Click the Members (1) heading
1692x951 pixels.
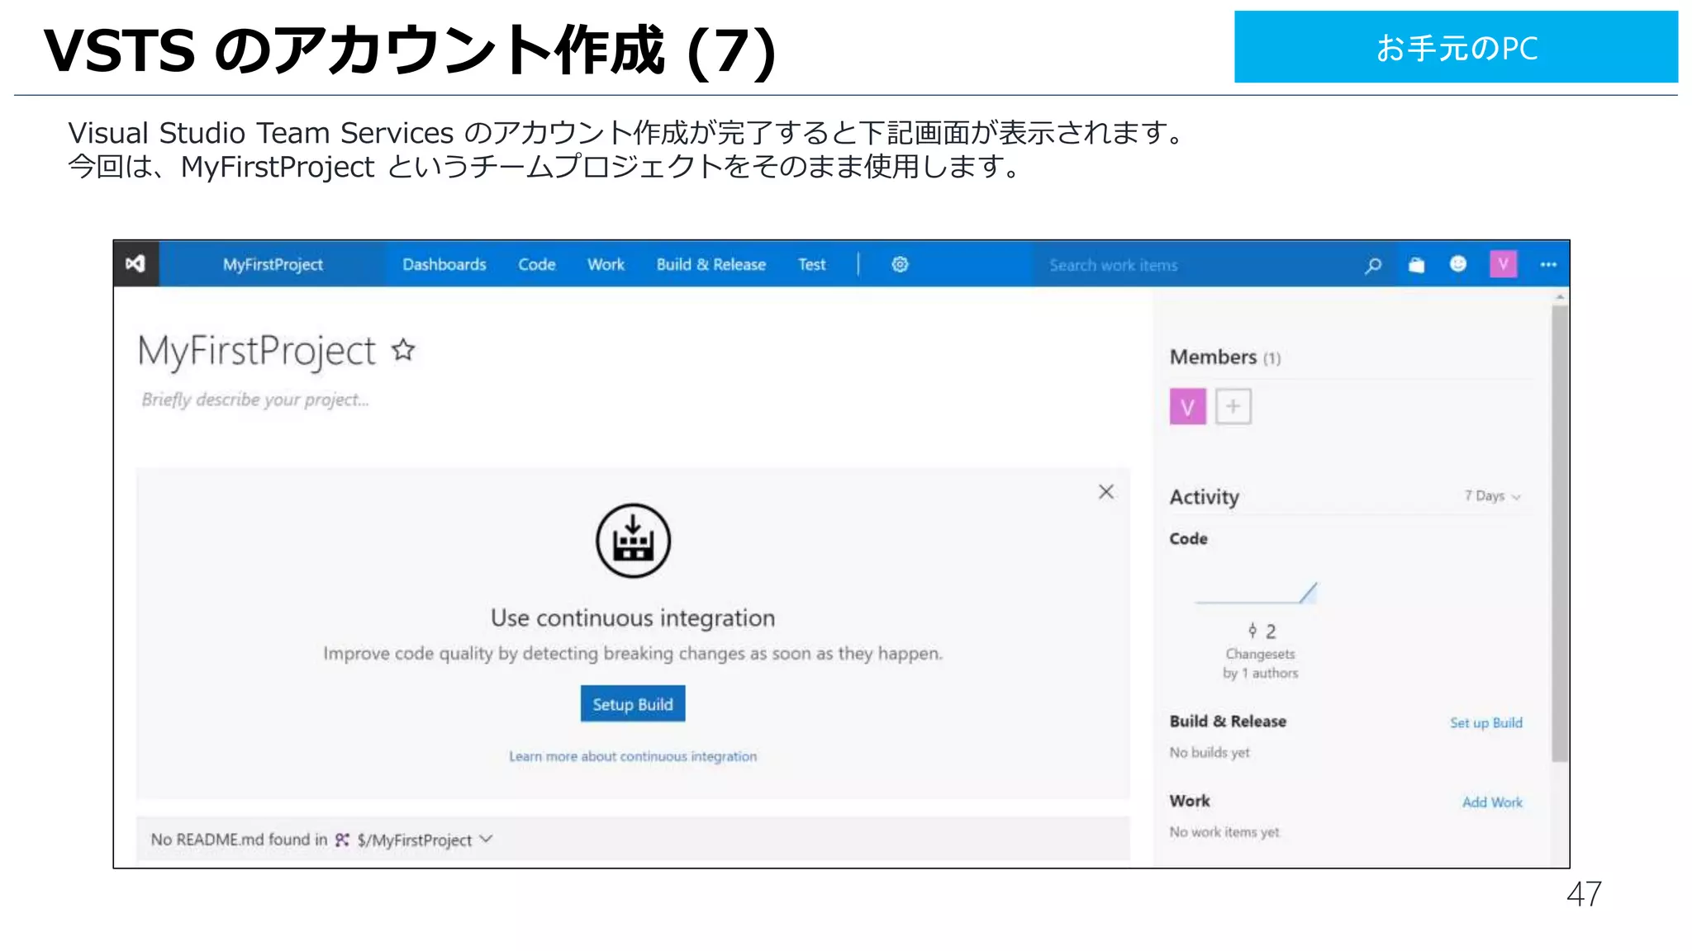click(1225, 357)
